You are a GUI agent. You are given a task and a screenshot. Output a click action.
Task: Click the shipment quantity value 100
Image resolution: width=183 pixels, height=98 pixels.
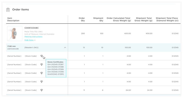tap(102, 34)
